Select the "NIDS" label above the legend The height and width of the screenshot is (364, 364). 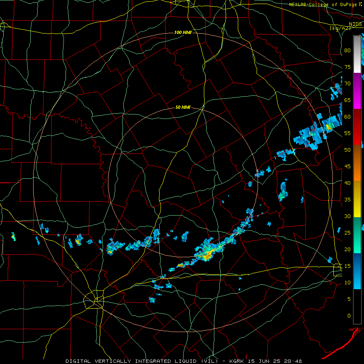click(x=355, y=24)
